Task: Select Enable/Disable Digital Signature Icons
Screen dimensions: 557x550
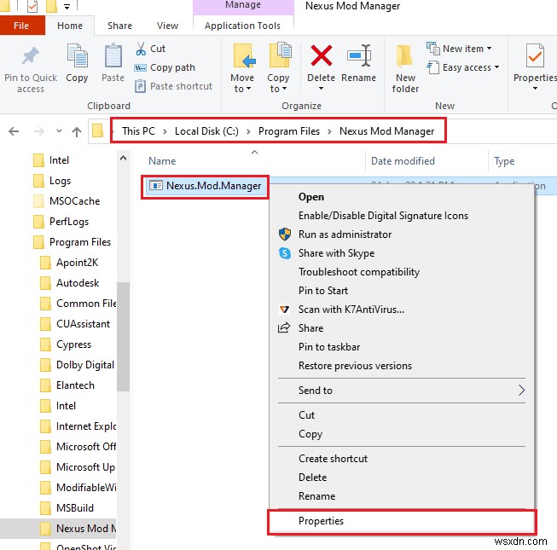Action: (402, 216)
